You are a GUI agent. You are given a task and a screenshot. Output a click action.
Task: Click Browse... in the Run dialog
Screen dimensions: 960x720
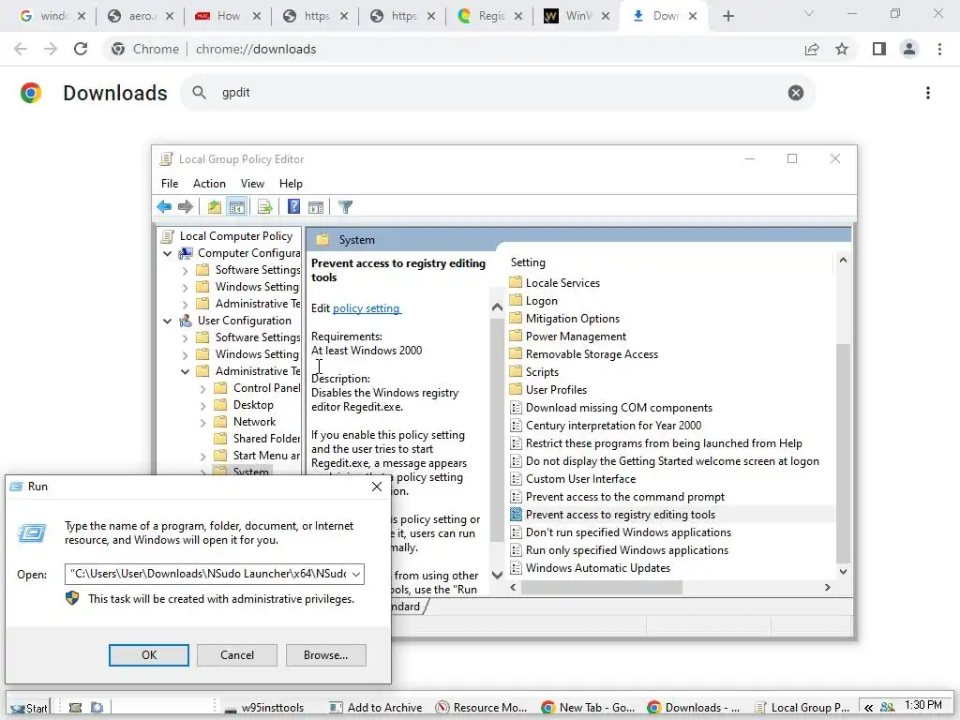coord(325,655)
